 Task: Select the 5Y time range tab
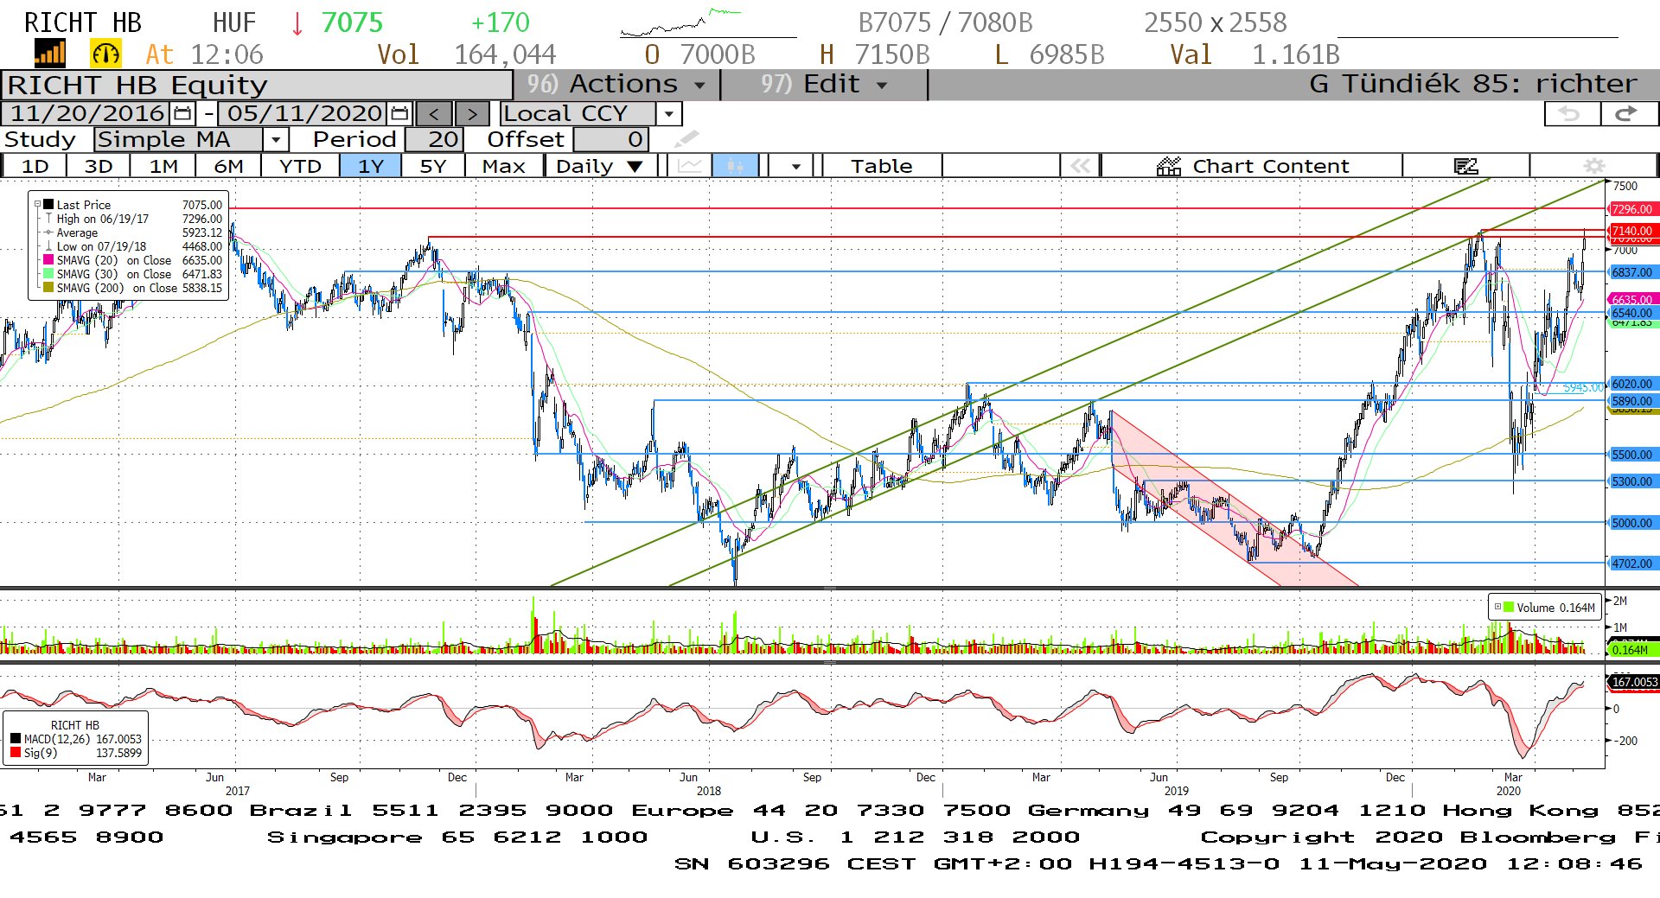click(x=432, y=166)
